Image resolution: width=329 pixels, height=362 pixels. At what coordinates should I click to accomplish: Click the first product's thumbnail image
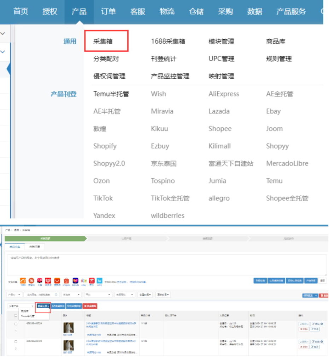[68, 327]
